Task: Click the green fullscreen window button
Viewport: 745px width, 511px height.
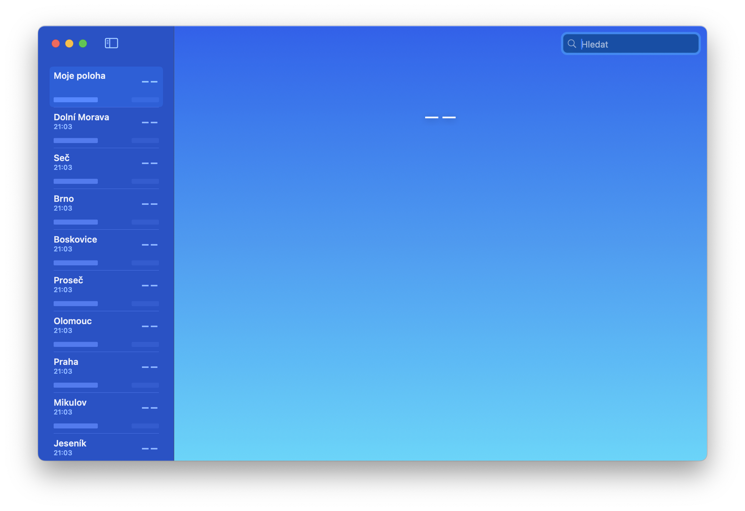Action: (x=83, y=43)
